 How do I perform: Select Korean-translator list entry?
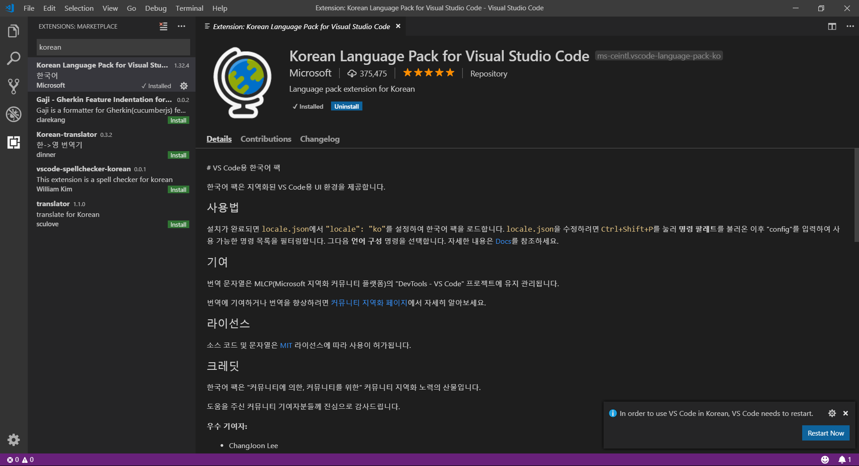click(112, 144)
